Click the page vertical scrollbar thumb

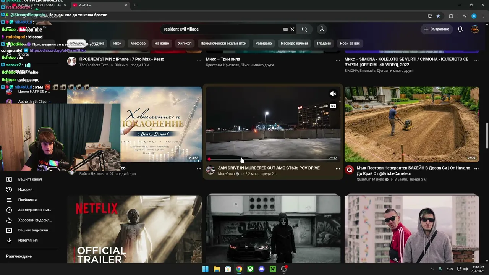(x=486, y=136)
